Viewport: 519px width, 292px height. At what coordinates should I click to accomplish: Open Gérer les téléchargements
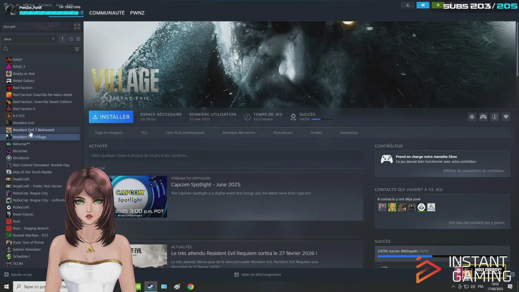(257, 275)
